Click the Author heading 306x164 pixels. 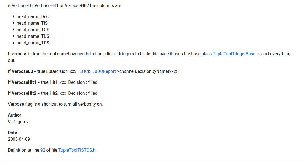(x=15, y=115)
